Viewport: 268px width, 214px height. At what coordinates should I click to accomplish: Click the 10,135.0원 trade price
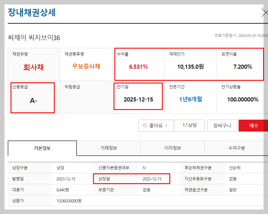click(191, 67)
